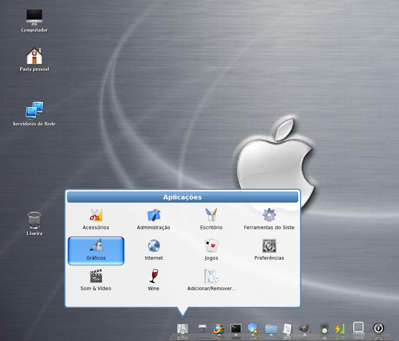Image resolution: width=399 pixels, height=341 pixels.
Task: Click the power shutdown dock button
Action: [x=378, y=328]
